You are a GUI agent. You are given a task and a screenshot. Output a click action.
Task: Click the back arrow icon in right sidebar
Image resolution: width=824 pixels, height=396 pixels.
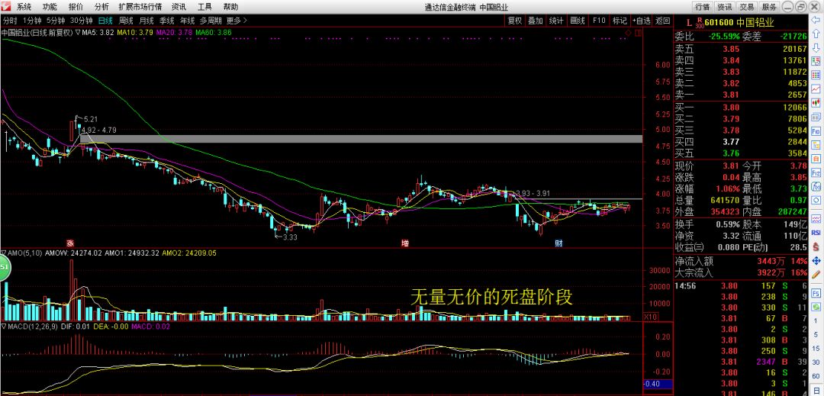tap(816, 20)
